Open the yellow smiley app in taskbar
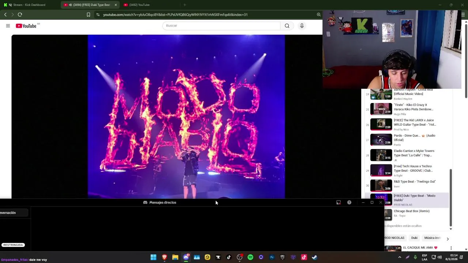The width and height of the screenshot is (468, 263). [207, 257]
